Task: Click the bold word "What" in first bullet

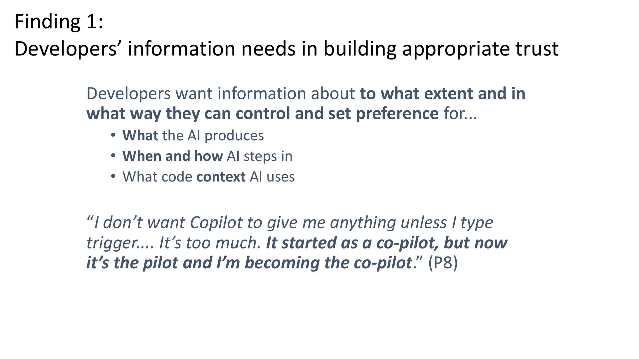Action: click(x=140, y=135)
